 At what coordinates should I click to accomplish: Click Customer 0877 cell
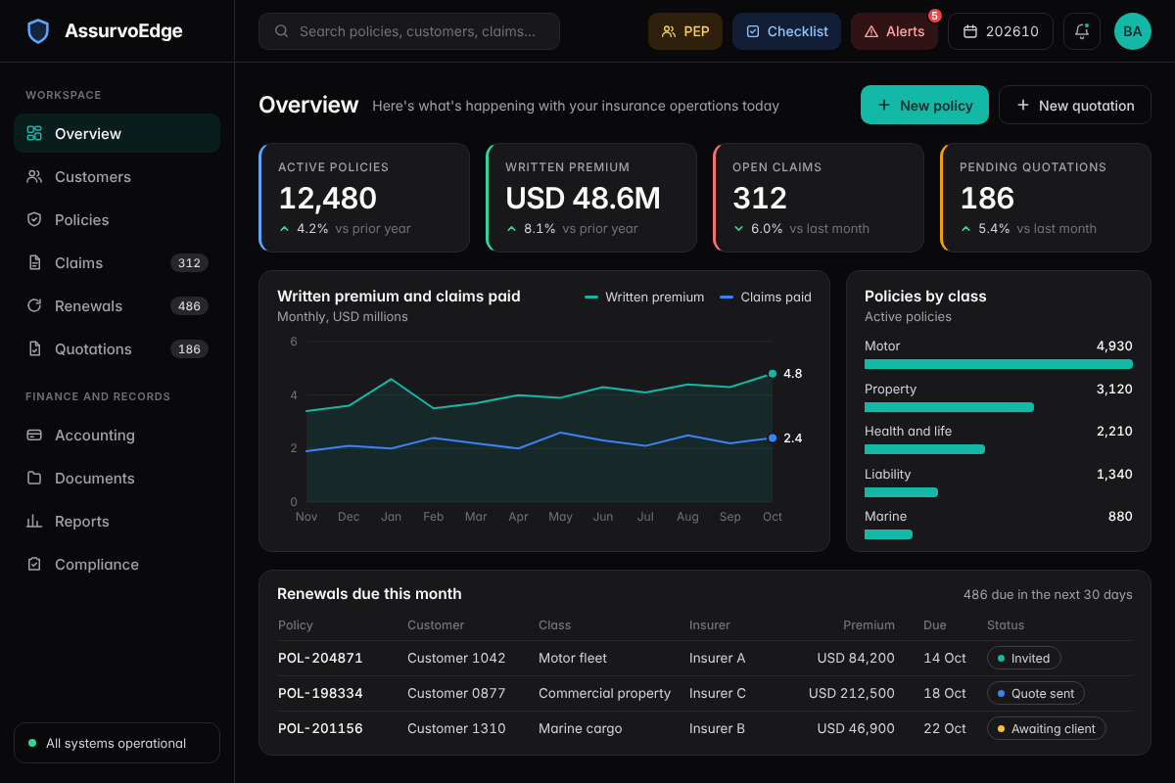point(456,693)
